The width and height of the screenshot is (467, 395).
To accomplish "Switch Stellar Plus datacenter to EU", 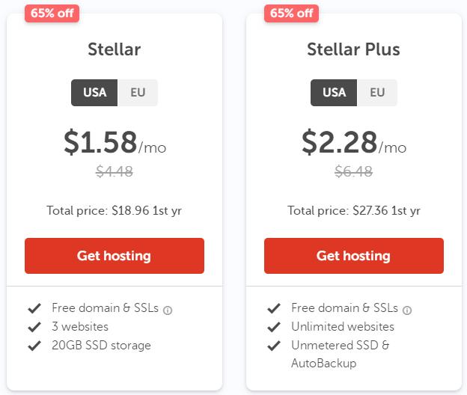I will [377, 93].
